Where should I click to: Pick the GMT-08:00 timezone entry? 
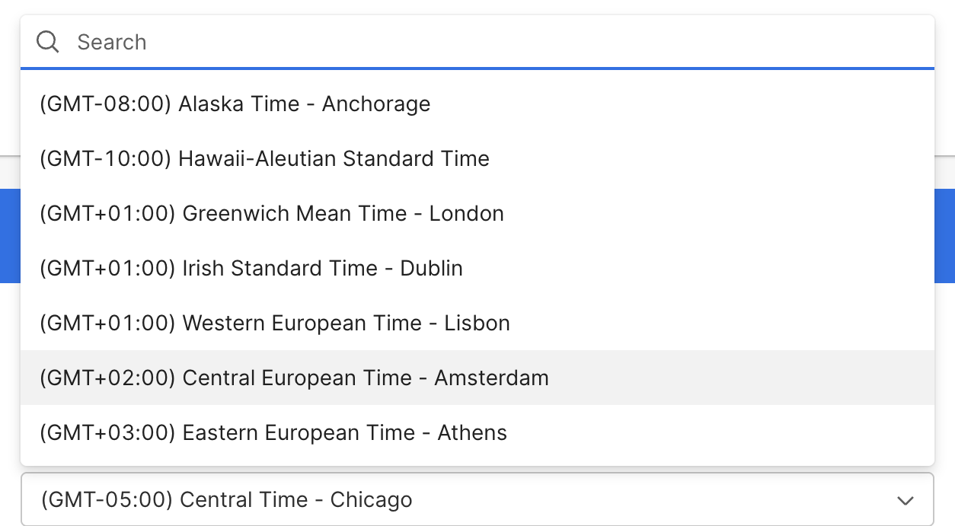[x=303, y=104]
